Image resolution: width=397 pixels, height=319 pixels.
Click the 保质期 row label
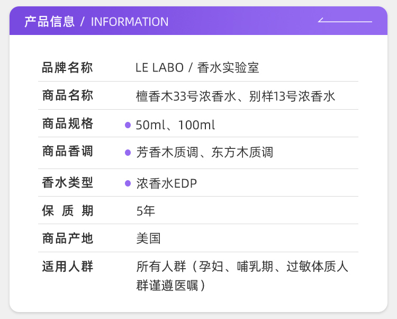pos(67,211)
